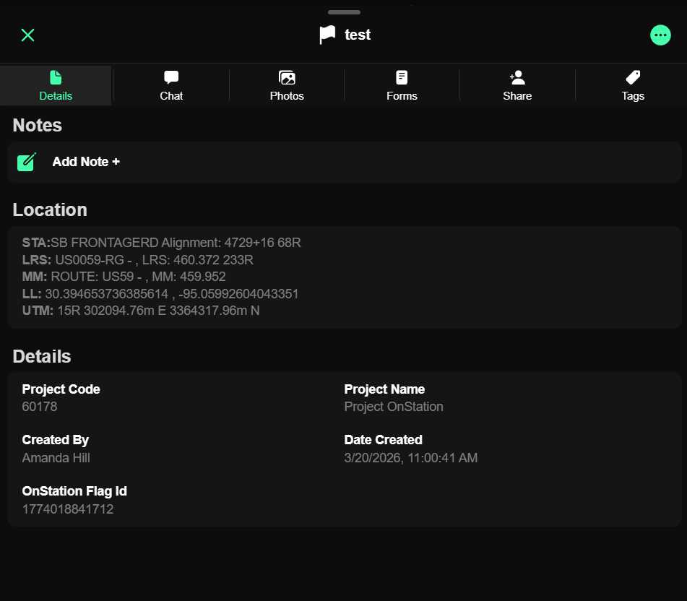Select the UTM coordinates line
Screen dimensions: 687x601
tap(141, 311)
